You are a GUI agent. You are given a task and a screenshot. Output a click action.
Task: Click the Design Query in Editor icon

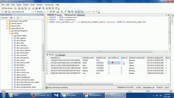[58, 12]
